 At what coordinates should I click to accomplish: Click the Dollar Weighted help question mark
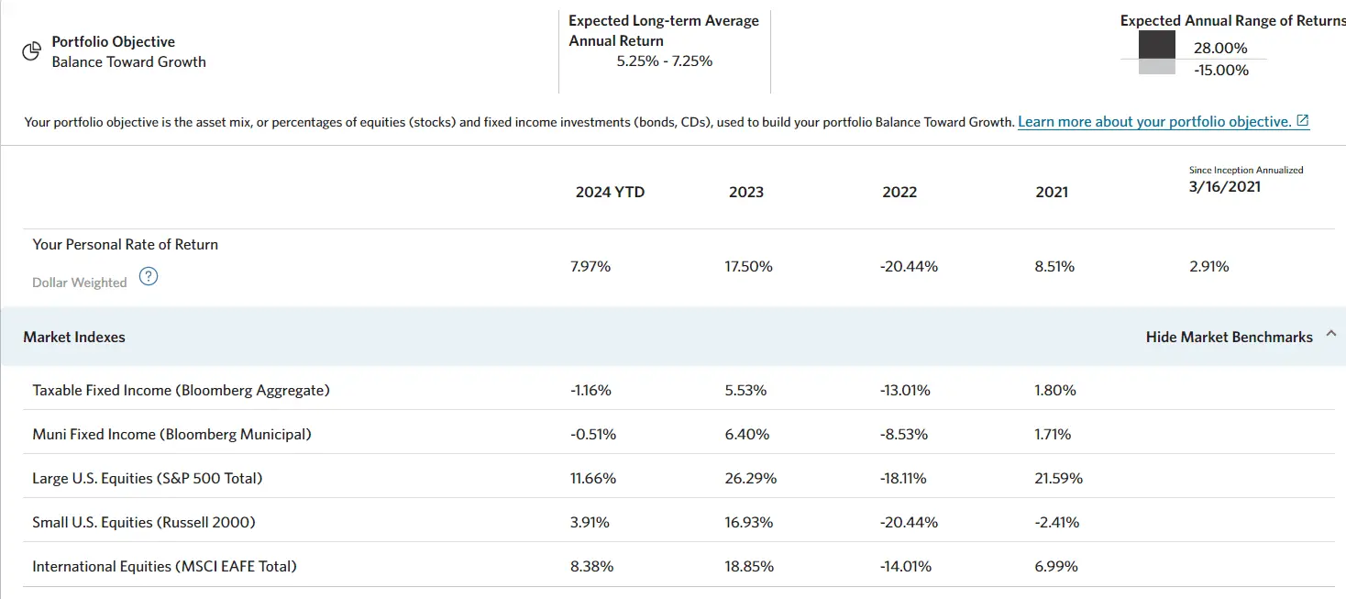[x=149, y=276]
